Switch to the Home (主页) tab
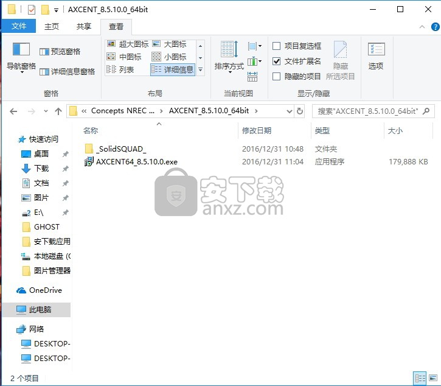This screenshot has height=386, width=441. click(x=52, y=26)
